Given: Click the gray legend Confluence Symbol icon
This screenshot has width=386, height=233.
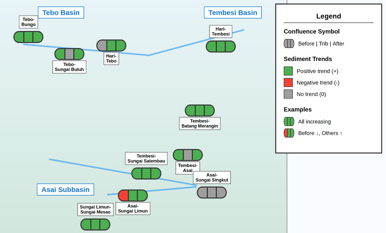Looking at the screenshot, I should click(x=289, y=44).
